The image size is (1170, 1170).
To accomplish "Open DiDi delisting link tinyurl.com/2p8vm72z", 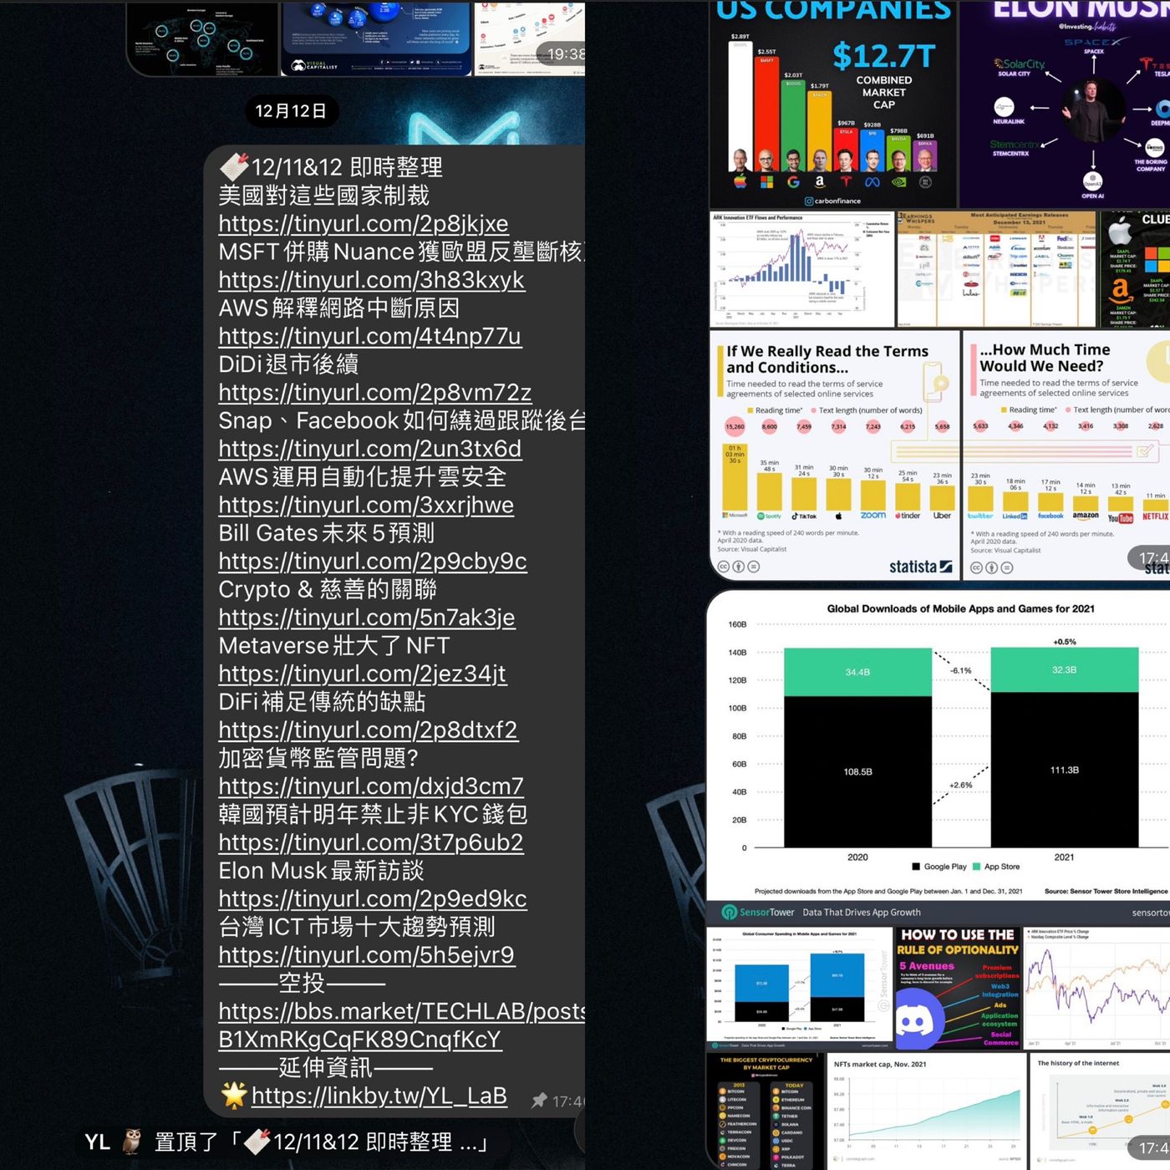I will [x=374, y=392].
